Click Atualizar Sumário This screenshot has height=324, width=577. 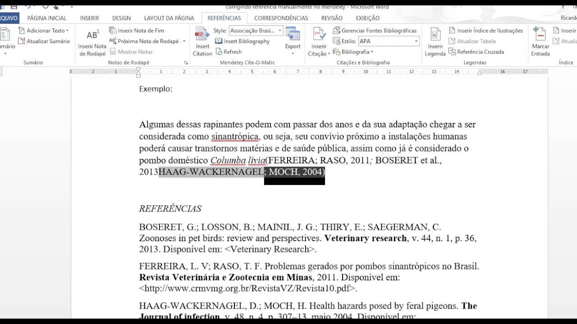(x=44, y=41)
